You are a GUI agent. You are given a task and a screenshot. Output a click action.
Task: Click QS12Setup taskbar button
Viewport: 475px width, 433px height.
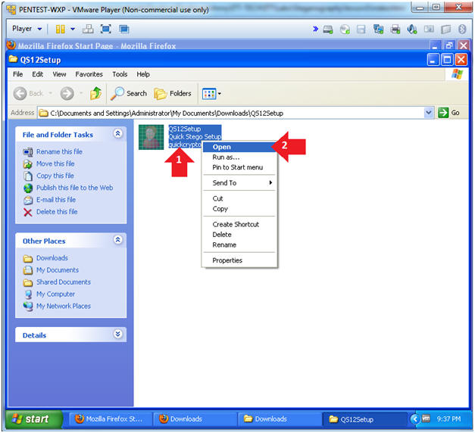tap(364, 419)
